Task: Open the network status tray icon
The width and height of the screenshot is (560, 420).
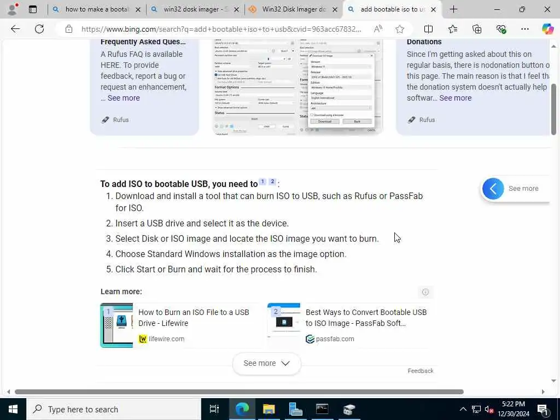Action: 476,409
